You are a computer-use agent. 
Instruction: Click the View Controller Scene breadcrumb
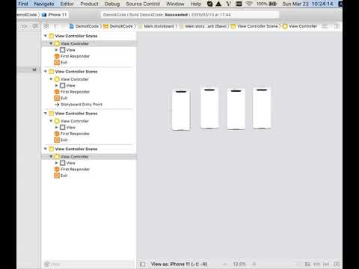[x=254, y=26]
